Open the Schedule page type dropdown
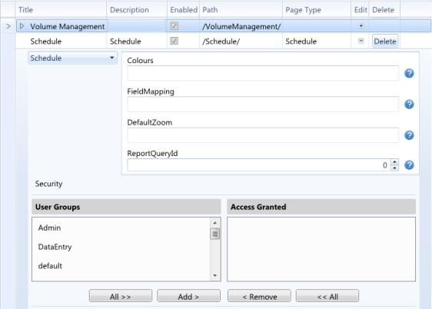The width and height of the screenshot is (432, 309). (x=73, y=58)
